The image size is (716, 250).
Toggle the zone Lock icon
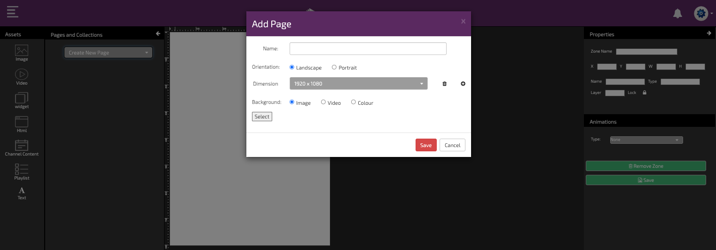click(645, 93)
